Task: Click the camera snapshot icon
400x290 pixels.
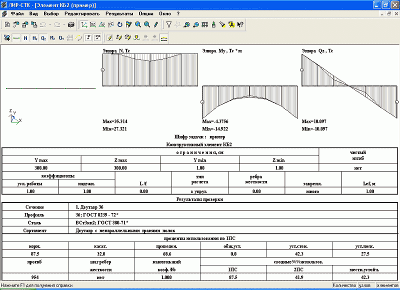Action: coord(70,24)
